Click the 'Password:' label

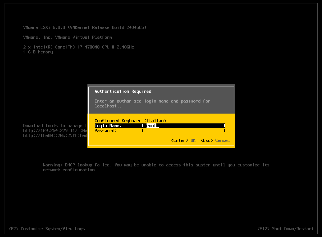click(106, 131)
